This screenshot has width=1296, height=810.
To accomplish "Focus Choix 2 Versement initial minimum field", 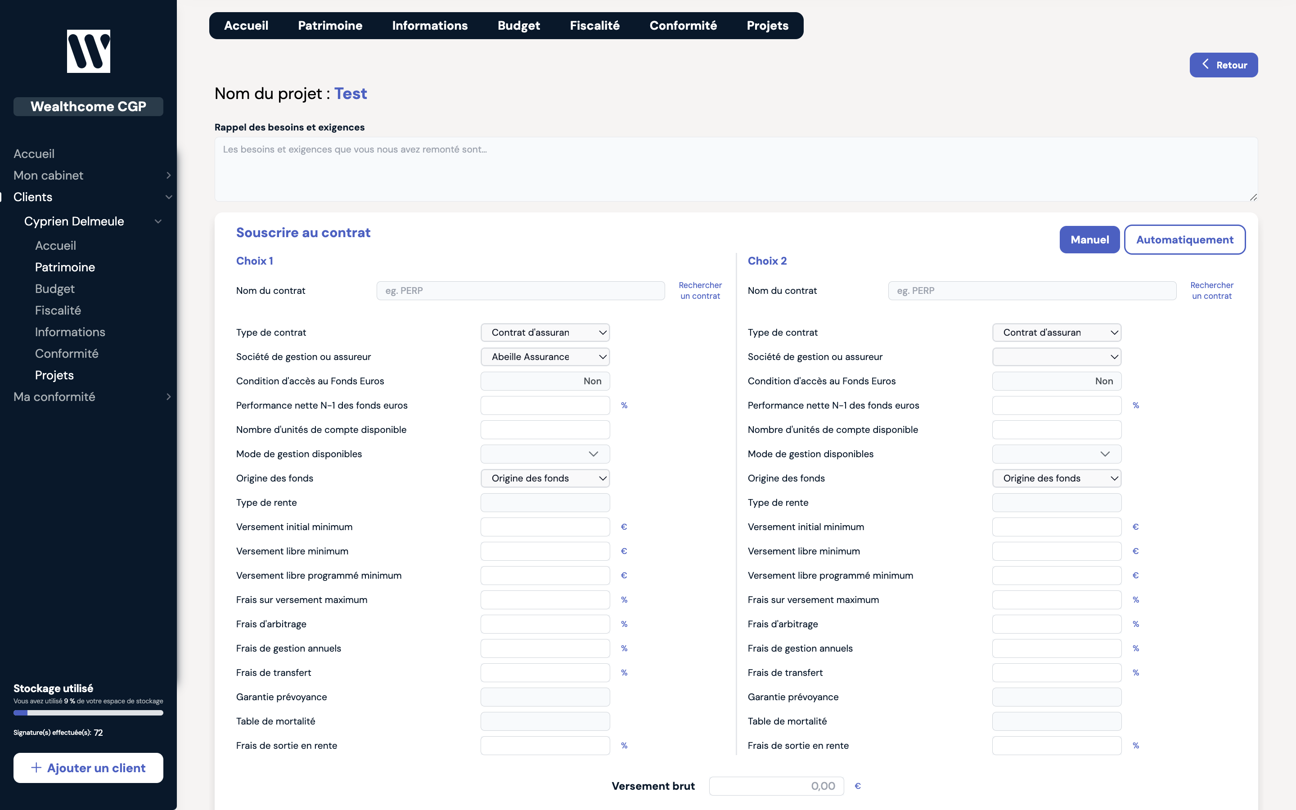I will click(x=1057, y=526).
